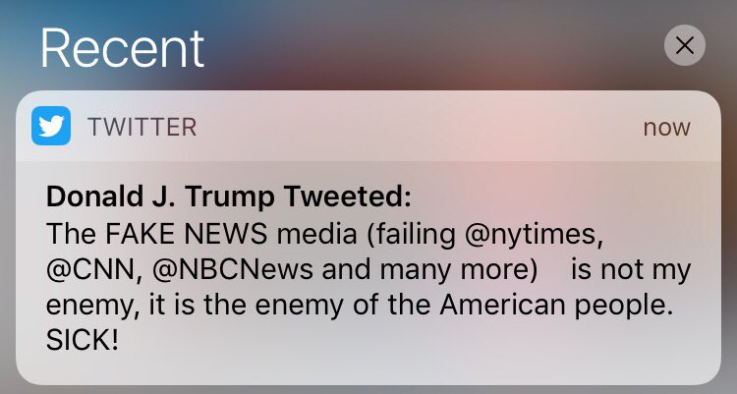The image size is (737, 394).
Task: Tap the word "Tweeted:" in the title
Action: pyautogui.click(x=348, y=197)
